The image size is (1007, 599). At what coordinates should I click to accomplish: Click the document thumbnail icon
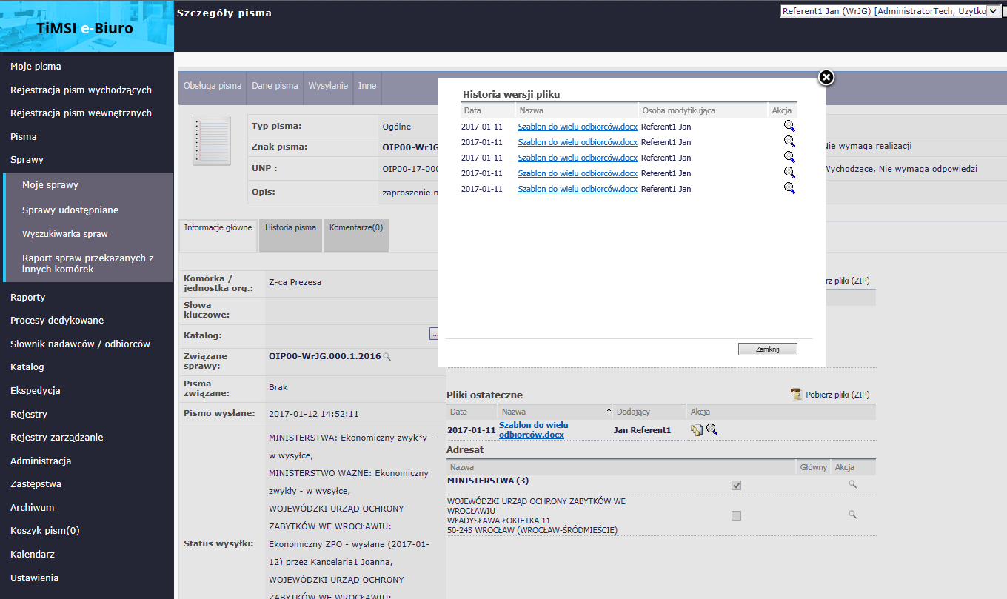pyautogui.click(x=211, y=141)
